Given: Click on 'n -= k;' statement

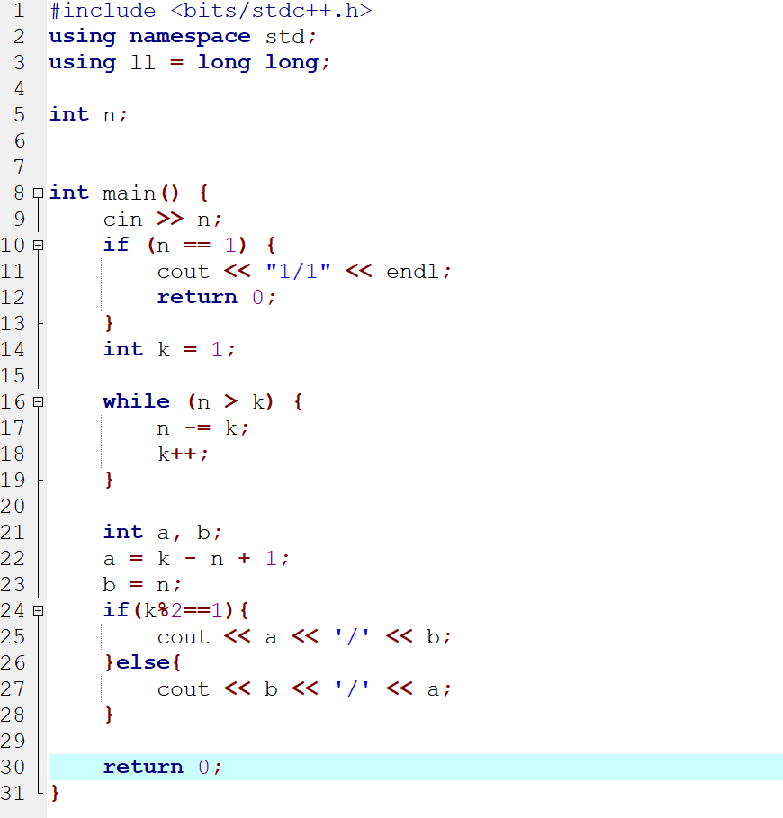Looking at the screenshot, I should tap(202, 427).
